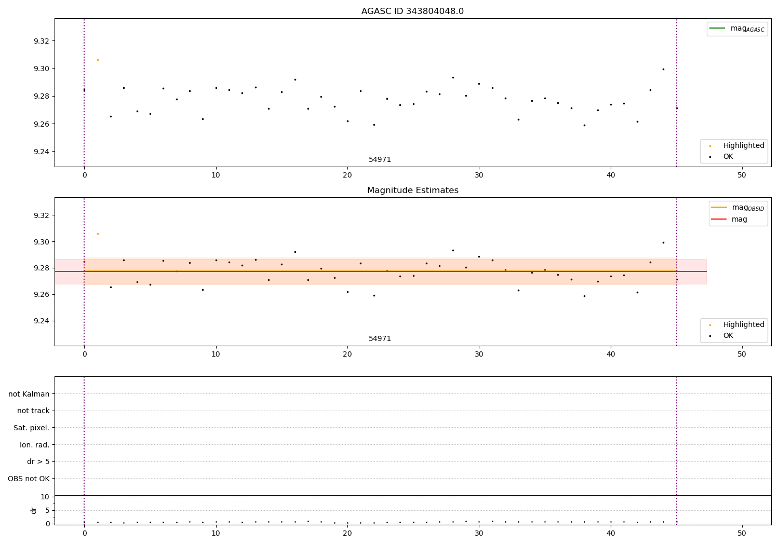Click the orange mag OBSID legend line
Image resolution: width=779 pixels, height=545 pixels.
[719, 208]
